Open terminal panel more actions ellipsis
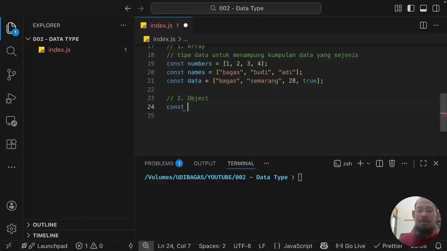447x251 pixels. [x=405, y=163]
